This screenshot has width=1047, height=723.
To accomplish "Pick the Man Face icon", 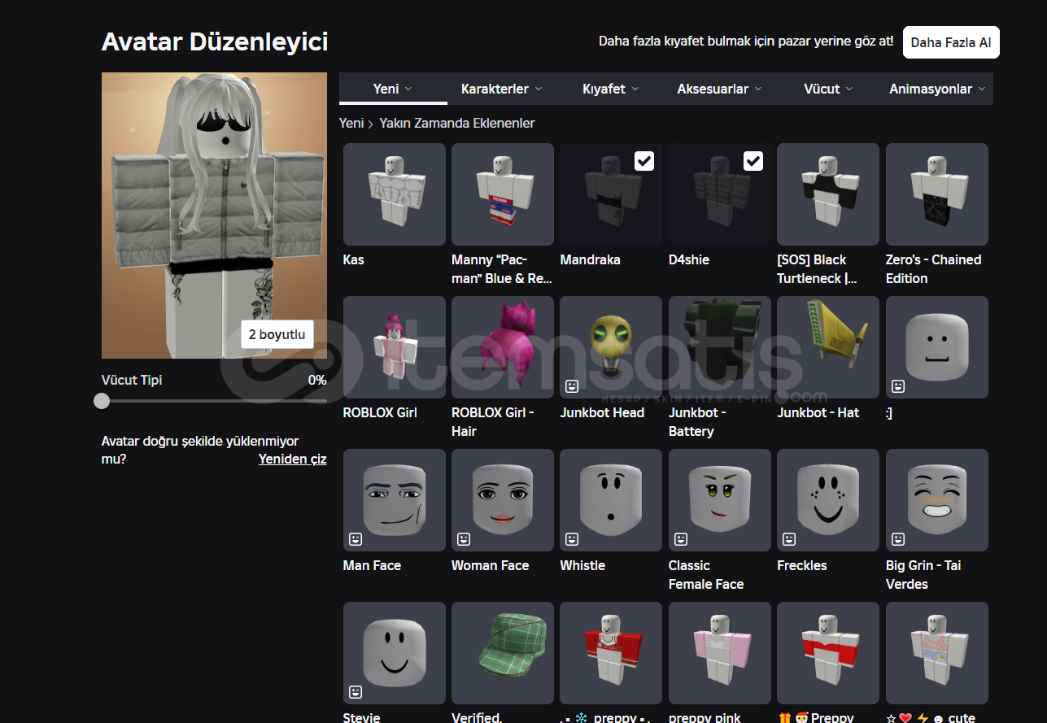I will point(394,500).
